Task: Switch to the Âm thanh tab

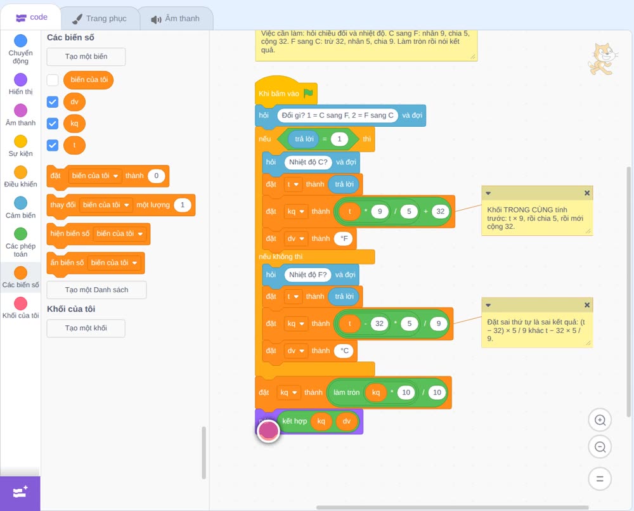Action: click(x=176, y=18)
